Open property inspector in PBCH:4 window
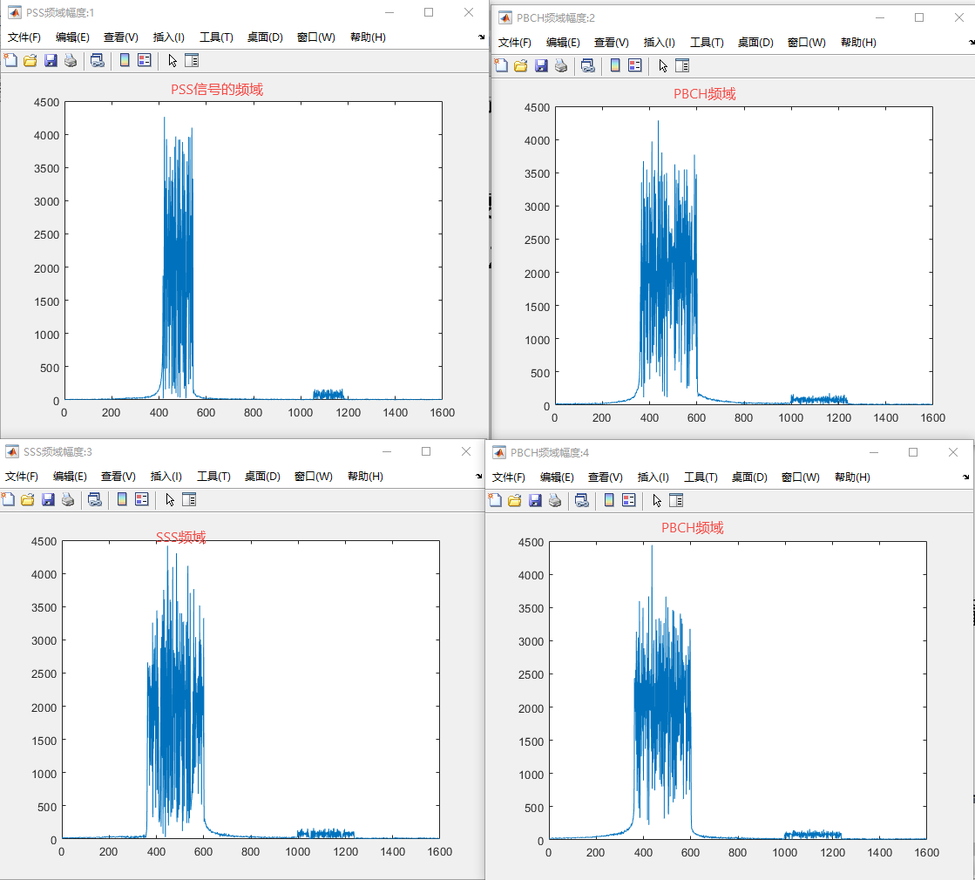Image resolution: width=975 pixels, height=880 pixels. tap(676, 500)
